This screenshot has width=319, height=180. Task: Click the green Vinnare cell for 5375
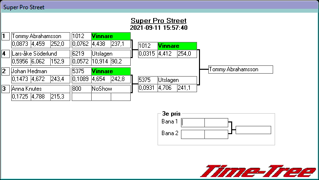[111, 71]
